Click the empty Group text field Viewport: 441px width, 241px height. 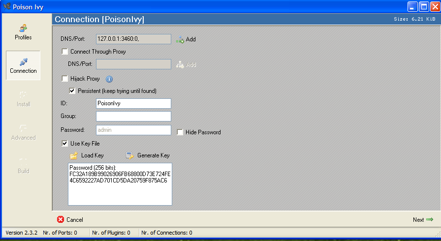pyautogui.click(x=133, y=116)
